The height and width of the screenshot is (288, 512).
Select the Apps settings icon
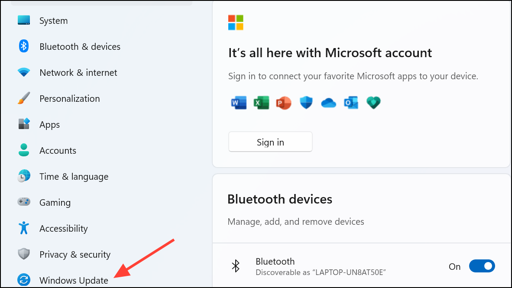24,124
